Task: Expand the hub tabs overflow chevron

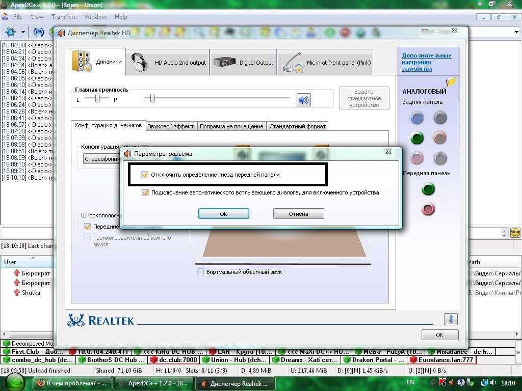Action: [x=518, y=351]
